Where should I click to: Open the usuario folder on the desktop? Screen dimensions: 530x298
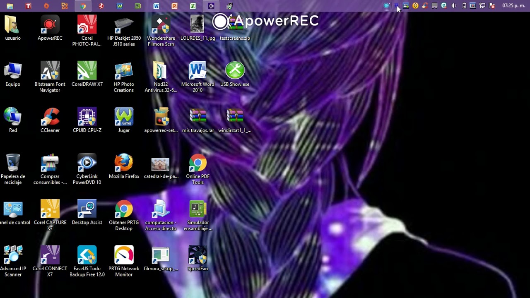(x=13, y=28)
